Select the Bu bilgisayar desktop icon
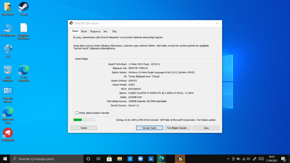The width and height of the screenshot is (290, 163). [x=8, y=28]
